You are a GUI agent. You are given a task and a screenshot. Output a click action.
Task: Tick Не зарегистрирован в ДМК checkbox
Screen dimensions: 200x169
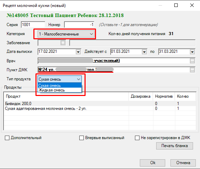(137, 138)
